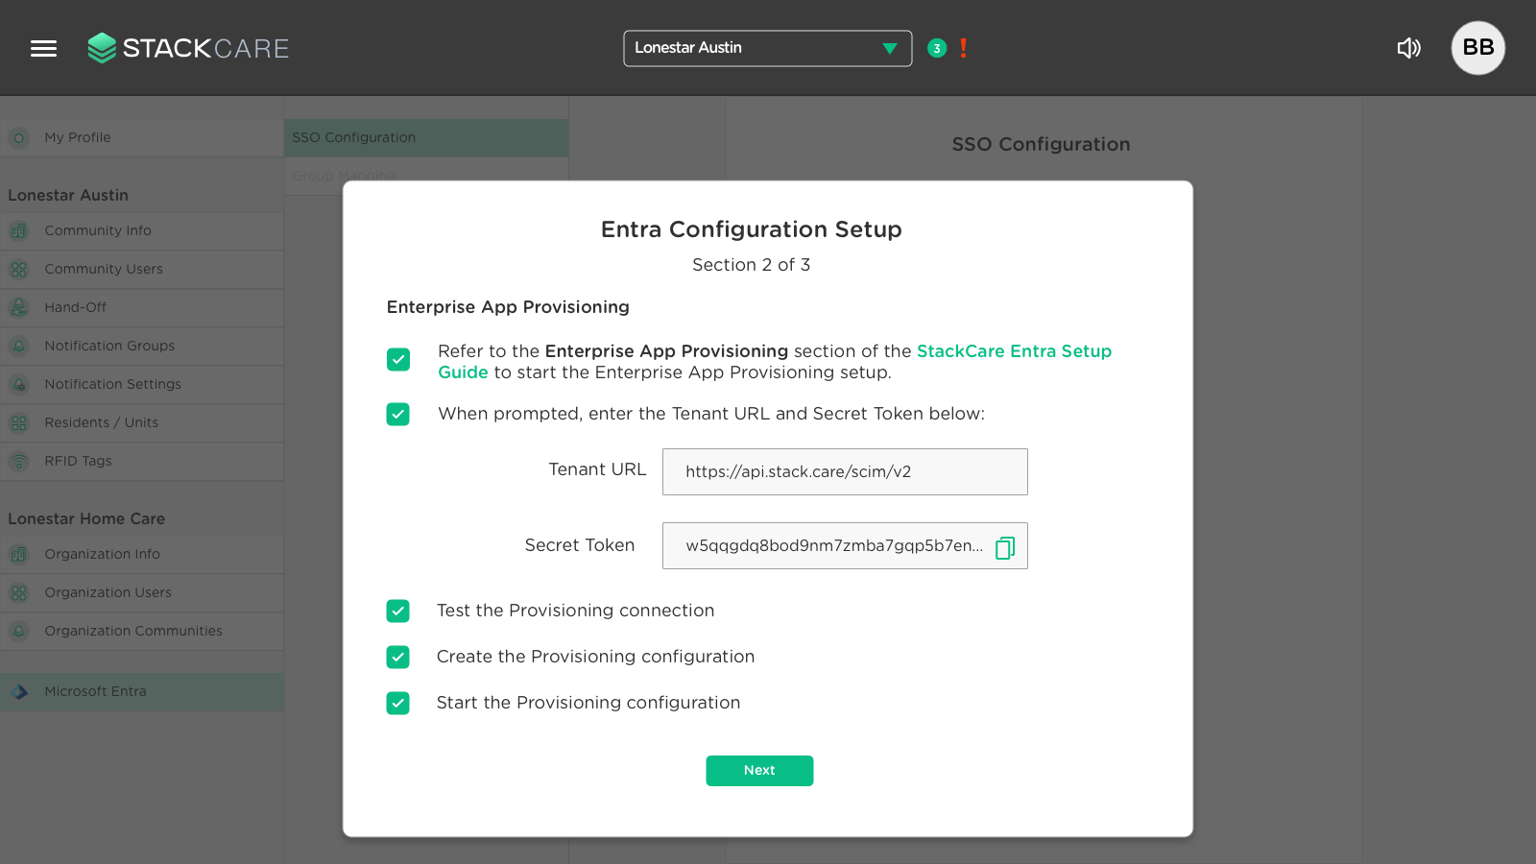This screenshot has height=864, width=1536.
Task: Click the My Profile sidebar icon
Action: tap(19, 138)
